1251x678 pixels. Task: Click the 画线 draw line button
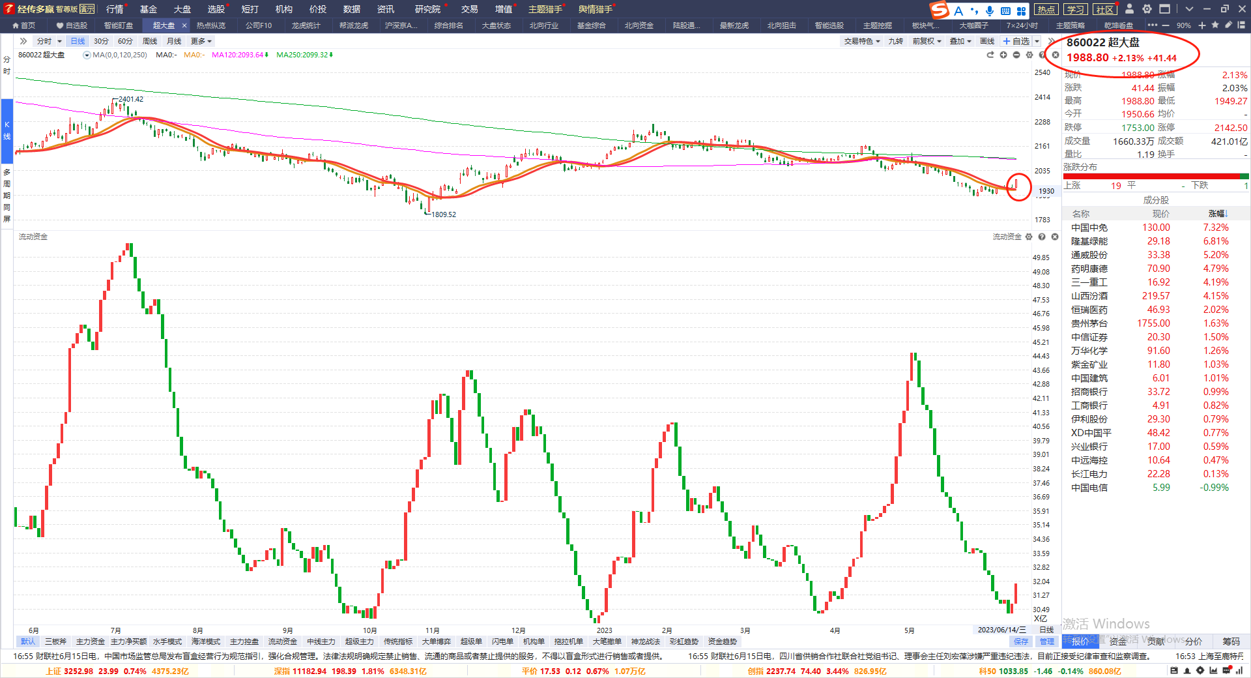[x=987, y=41]
